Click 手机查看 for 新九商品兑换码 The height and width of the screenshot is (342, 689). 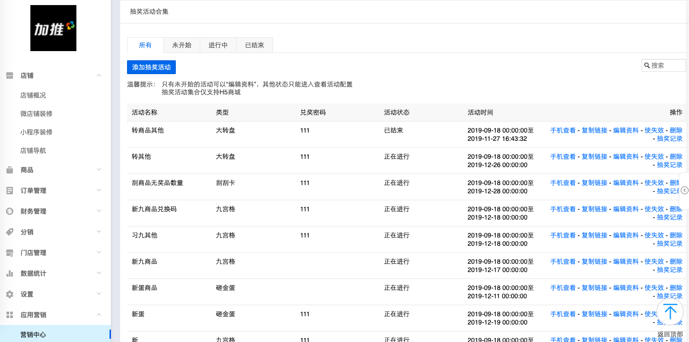[x=563, y=209]
